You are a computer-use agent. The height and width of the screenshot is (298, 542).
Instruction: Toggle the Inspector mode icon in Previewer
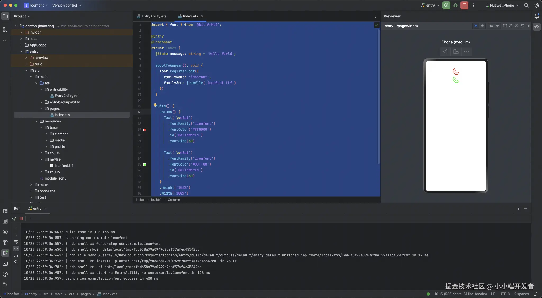tap(476, 26)
